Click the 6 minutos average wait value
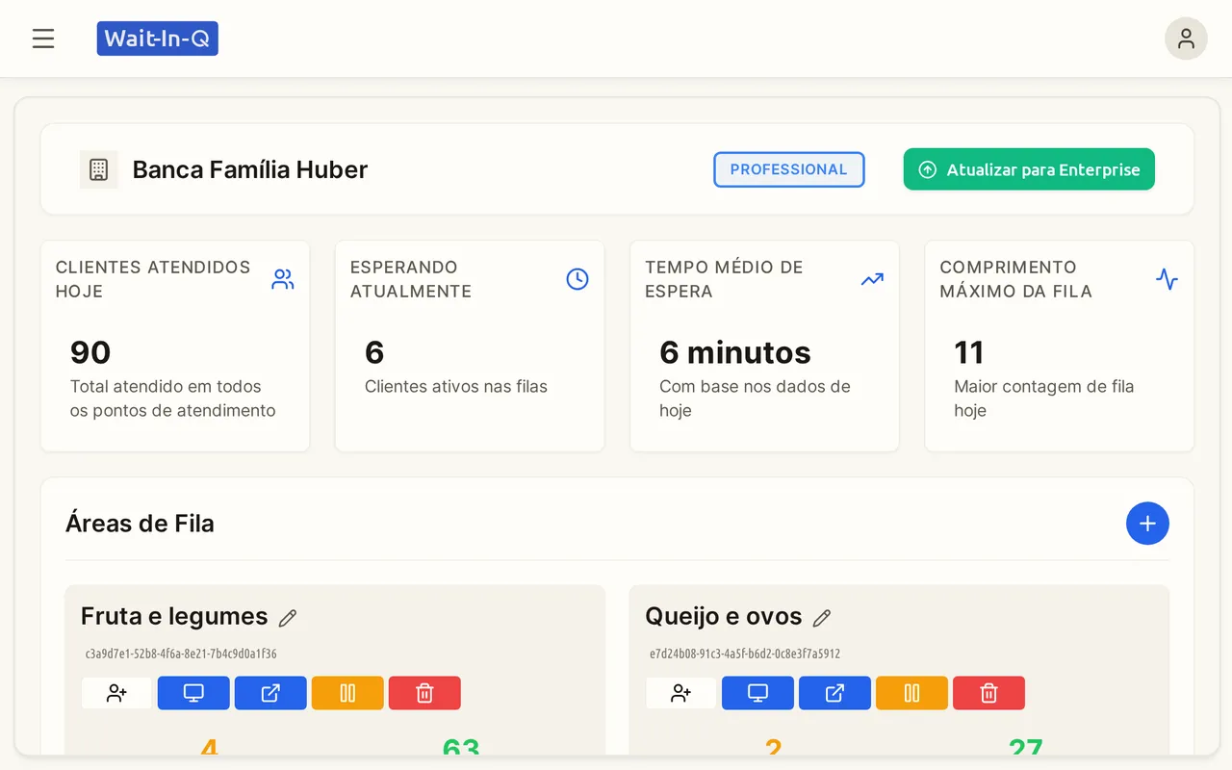1232x770 pixels. click(735, 352)
